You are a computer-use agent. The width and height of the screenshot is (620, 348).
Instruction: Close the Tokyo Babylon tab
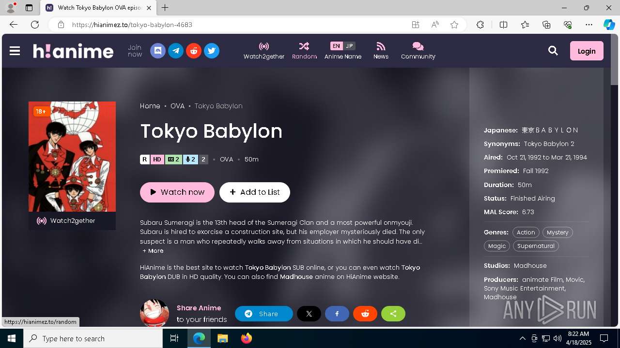click(x=149, y=8)
